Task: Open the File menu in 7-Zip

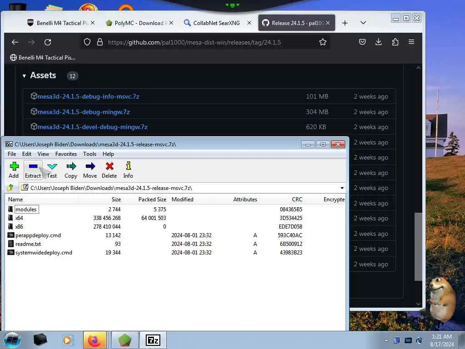Action: [x=12, y=154]
